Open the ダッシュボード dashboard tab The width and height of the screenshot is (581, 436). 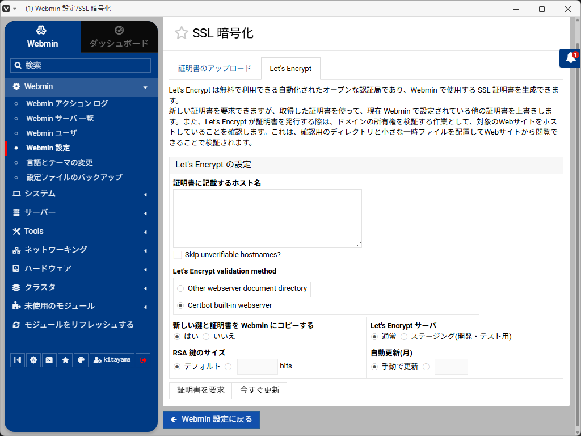point(119,37)
